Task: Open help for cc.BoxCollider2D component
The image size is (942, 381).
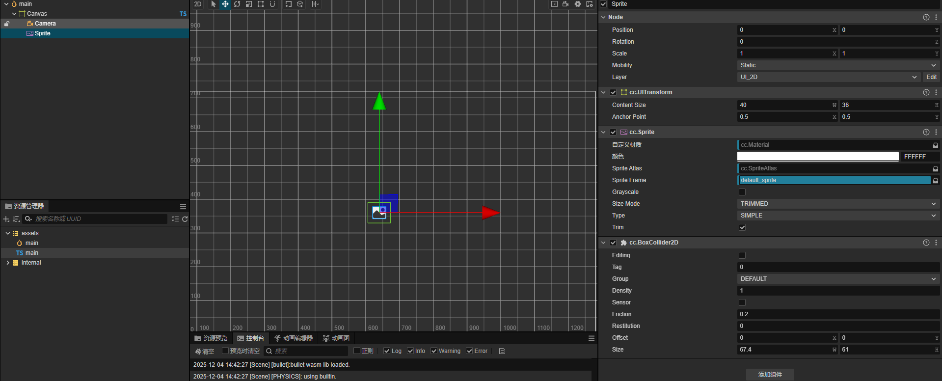Action: click(x=926, y=243)
